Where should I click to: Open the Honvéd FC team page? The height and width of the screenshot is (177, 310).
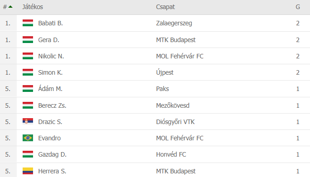171,154
